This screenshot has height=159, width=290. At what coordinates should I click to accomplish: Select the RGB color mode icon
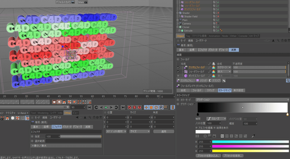(222, 136)
